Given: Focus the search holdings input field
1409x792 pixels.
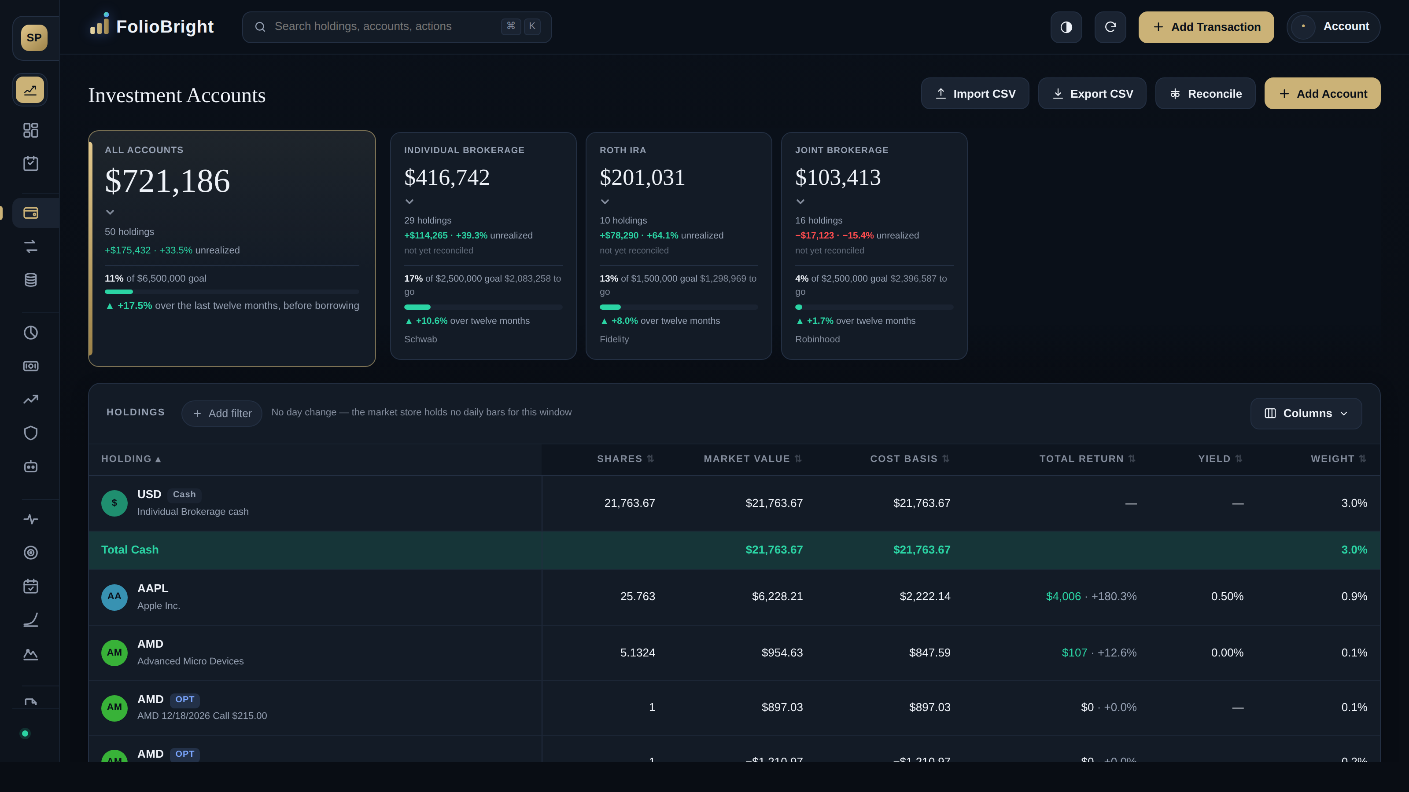Looking at the screenshot, I should tap(397, 27).
